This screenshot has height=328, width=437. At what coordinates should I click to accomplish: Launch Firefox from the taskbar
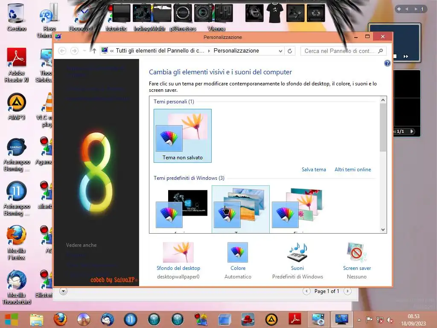(60, 319)
